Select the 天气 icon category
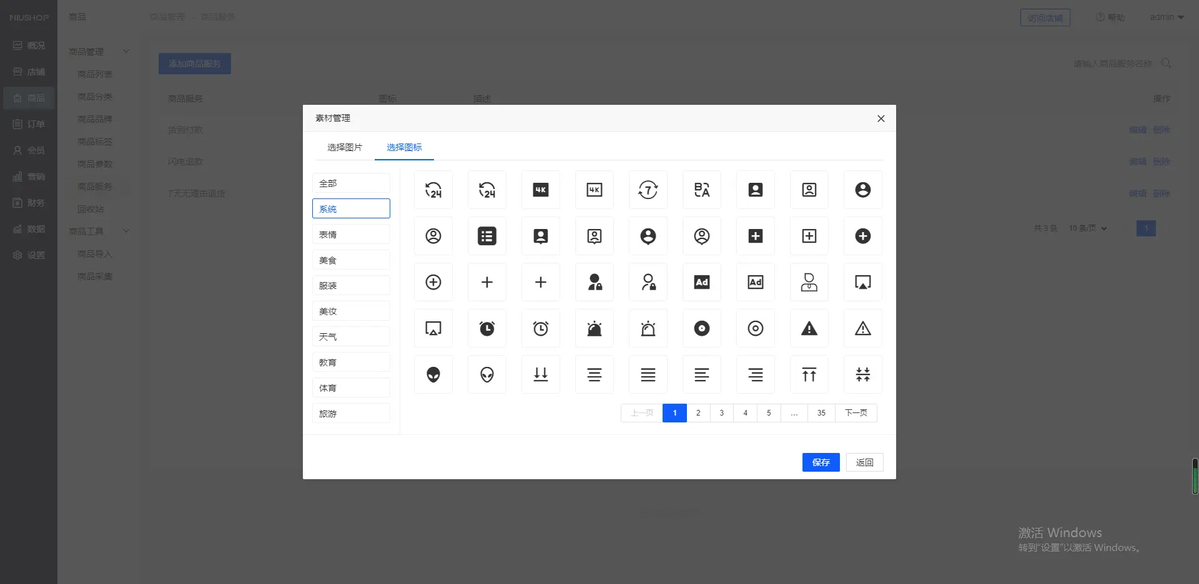1199x584 pixels. click(x=351, y=337)
